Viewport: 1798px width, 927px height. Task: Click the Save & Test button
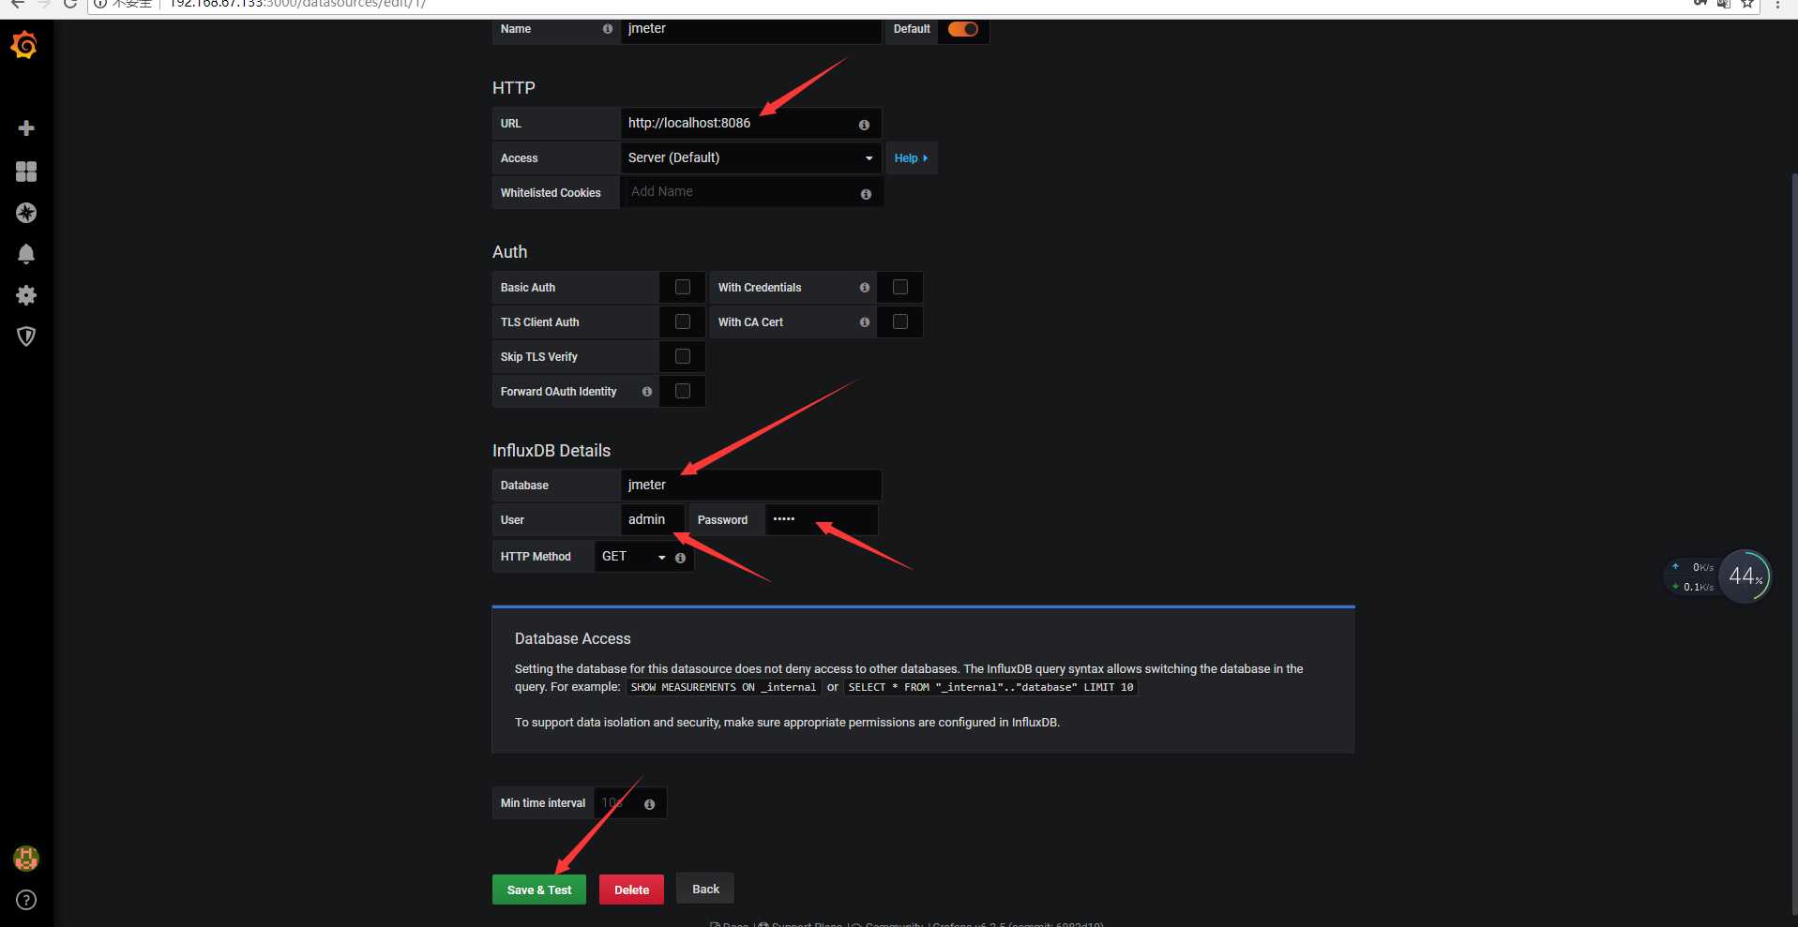click(539, 890)
